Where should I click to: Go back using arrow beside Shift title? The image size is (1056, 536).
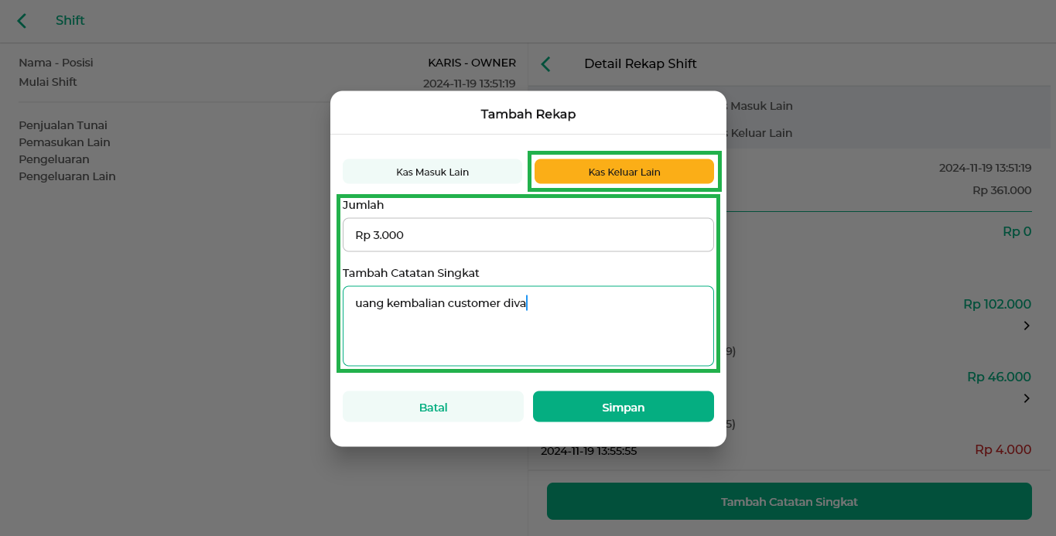pos(22,21)
